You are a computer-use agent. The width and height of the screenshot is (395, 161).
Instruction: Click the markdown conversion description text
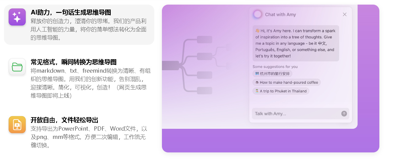point(91,83)
